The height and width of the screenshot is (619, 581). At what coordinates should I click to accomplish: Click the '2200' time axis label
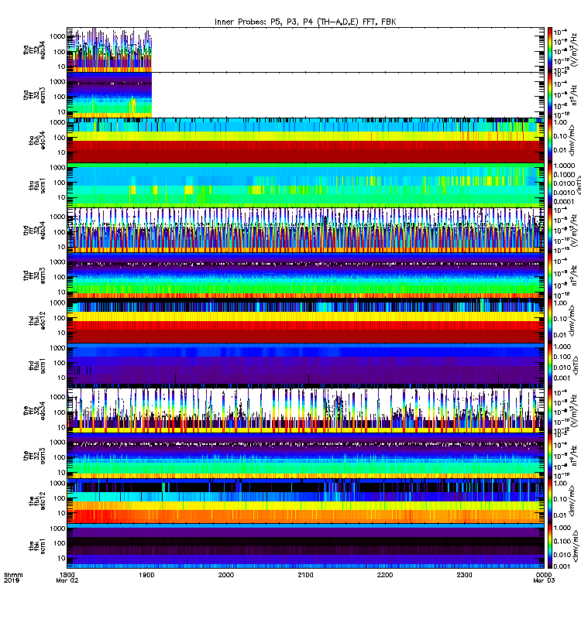point(385,575)
